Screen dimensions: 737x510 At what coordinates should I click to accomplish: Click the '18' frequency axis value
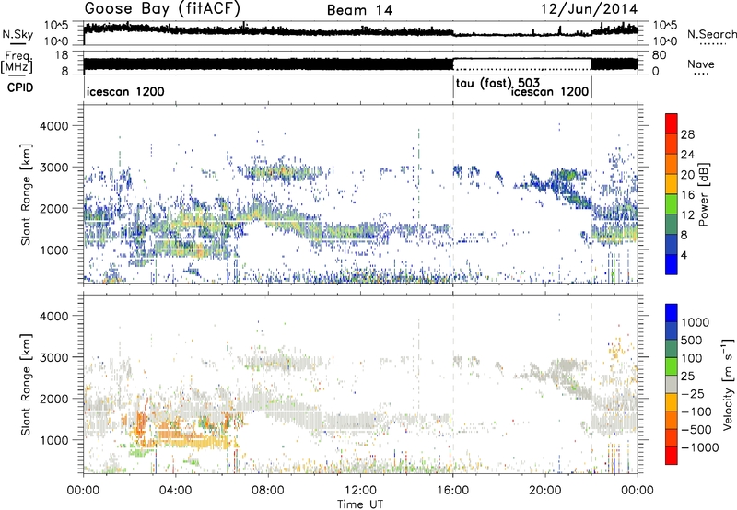click(61, 55)
